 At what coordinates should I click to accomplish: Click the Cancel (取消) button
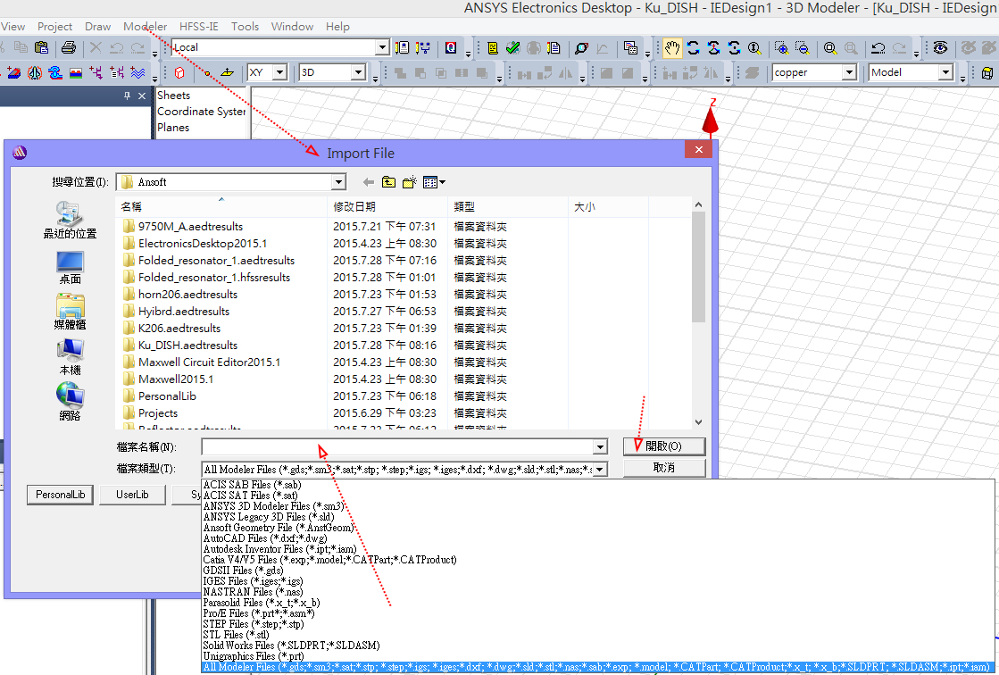664,468
